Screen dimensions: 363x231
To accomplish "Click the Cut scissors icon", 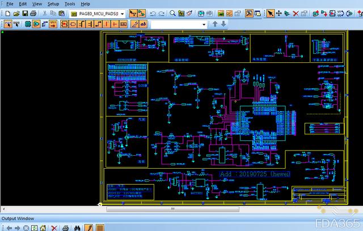I will coord(44,14).
